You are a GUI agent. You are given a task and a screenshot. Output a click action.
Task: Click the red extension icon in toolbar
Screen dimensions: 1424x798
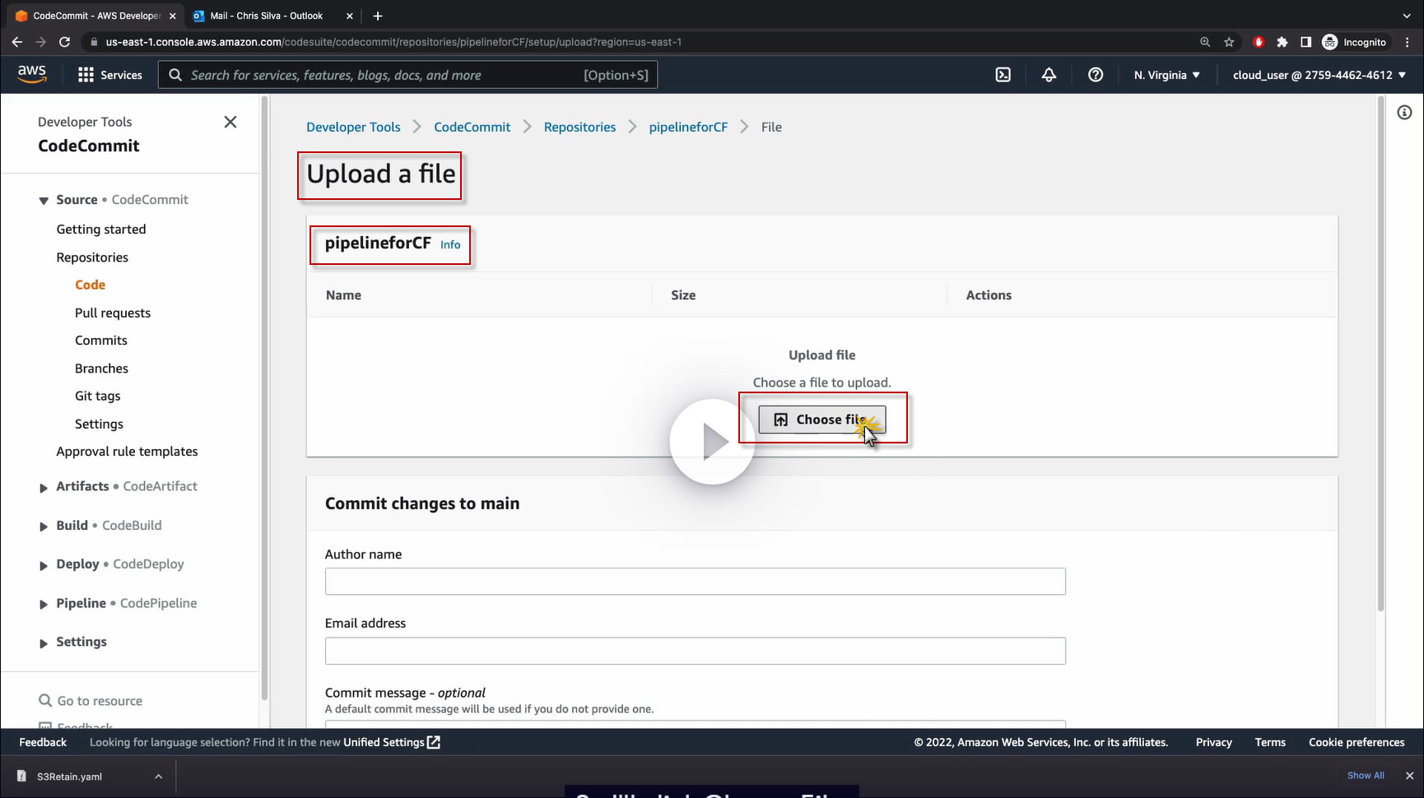point(1259,42)
